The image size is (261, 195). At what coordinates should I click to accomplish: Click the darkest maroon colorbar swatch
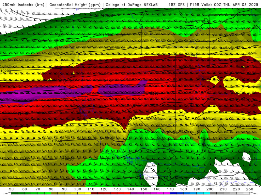pyautogui.click(x=94, y=193)
